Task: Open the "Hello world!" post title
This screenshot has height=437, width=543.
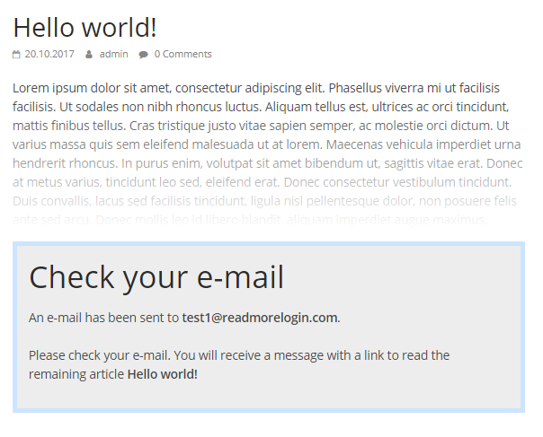Action: point(85,28)
